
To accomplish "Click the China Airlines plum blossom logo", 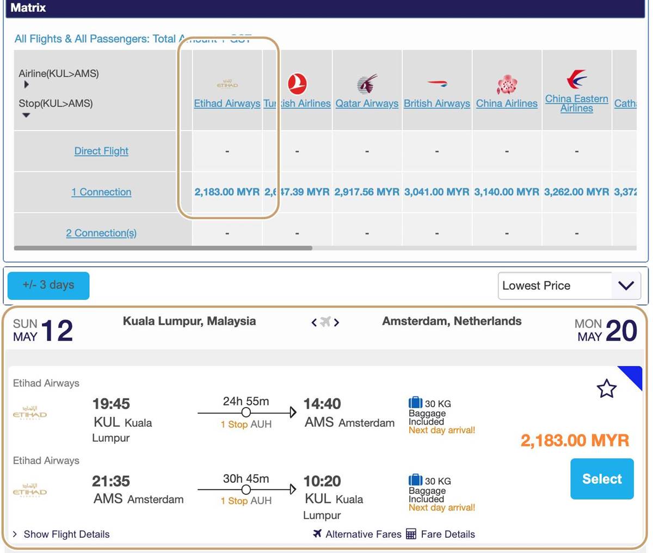I will 507,84.
